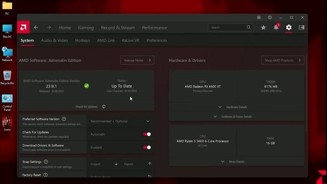Expand More Details under CPU

tap(237, 162)
